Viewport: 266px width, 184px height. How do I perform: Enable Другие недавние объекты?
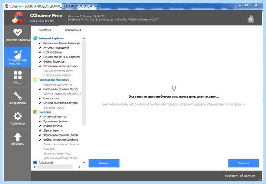(x=63, y=94)
